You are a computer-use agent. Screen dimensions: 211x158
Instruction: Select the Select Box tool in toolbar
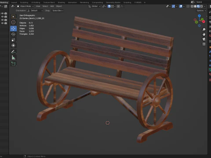(x=13, y=17)
